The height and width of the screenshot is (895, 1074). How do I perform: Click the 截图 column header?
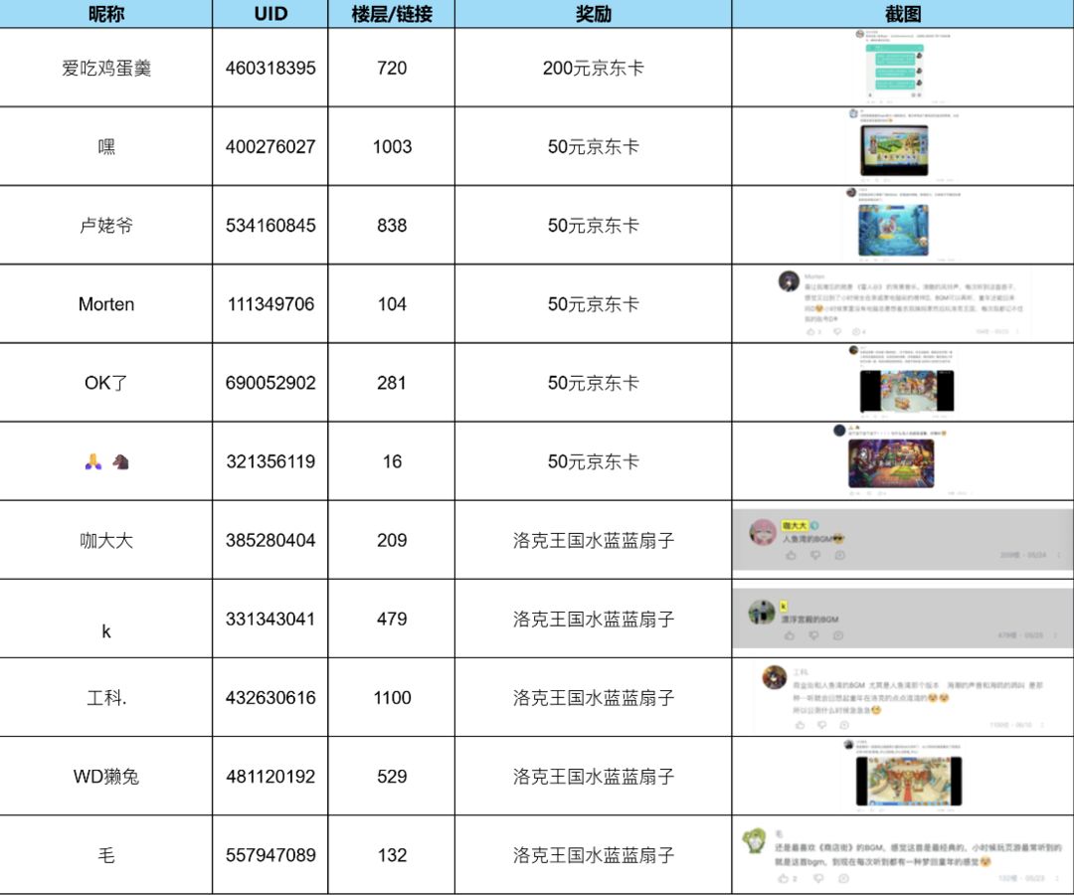point(903,14)
